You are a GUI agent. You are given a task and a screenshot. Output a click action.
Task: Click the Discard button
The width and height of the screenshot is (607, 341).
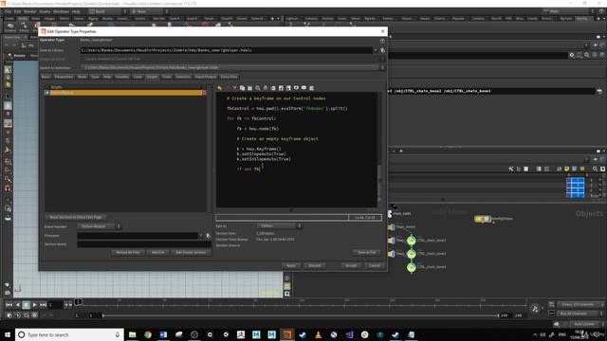[x=314, y=265]
